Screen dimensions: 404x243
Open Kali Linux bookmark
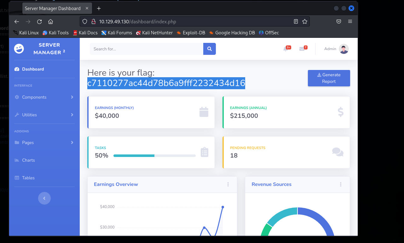pos(26,33)
